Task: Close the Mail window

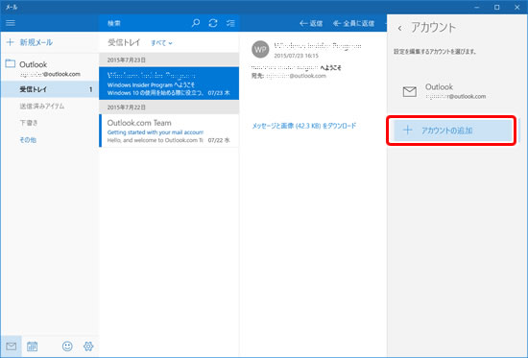Action: (x=517, y=7)
